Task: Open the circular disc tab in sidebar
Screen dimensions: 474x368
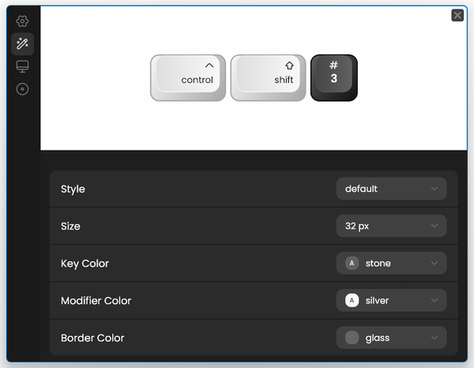Action: pyautogui.click(x=22, y=89)
